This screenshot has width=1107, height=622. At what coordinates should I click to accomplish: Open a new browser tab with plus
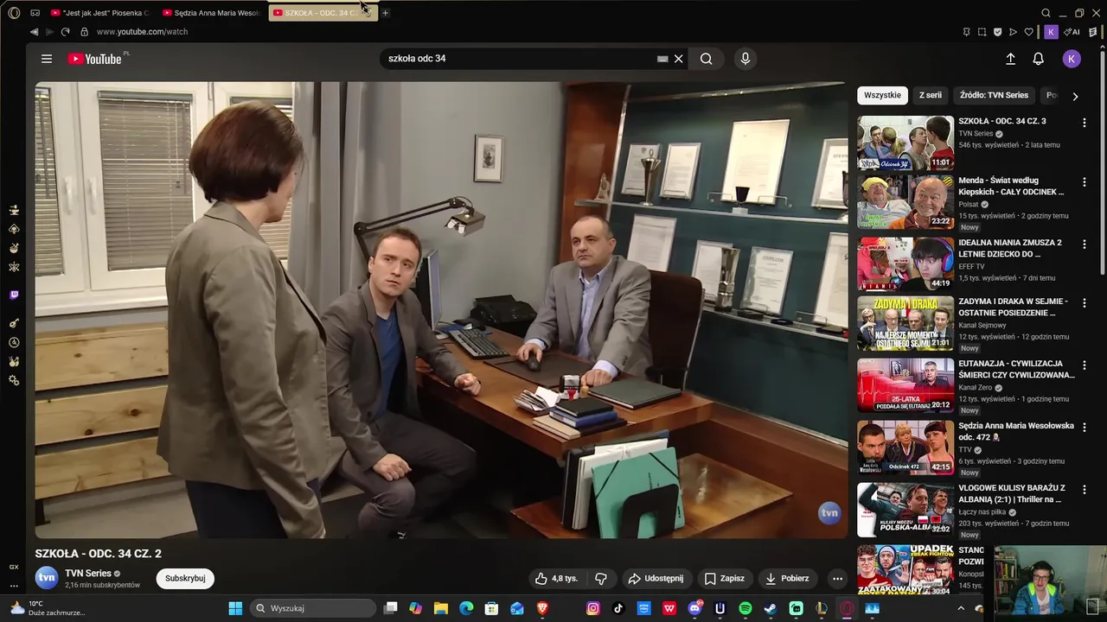[386, 13]
